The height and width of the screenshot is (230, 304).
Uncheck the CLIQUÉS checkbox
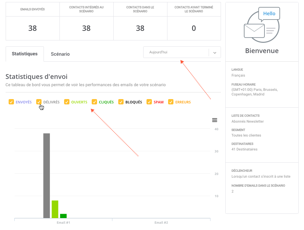pos(94,102)
